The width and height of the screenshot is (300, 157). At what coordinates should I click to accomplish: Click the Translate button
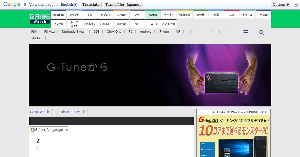[x=91, y=4]
